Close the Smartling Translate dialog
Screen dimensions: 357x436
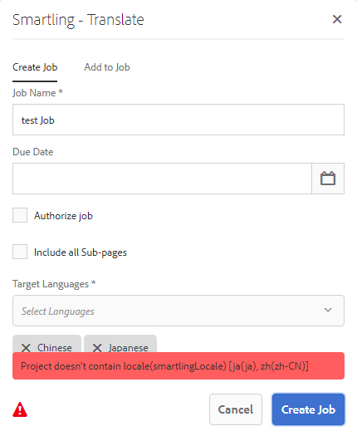click(x=337, y=19)
